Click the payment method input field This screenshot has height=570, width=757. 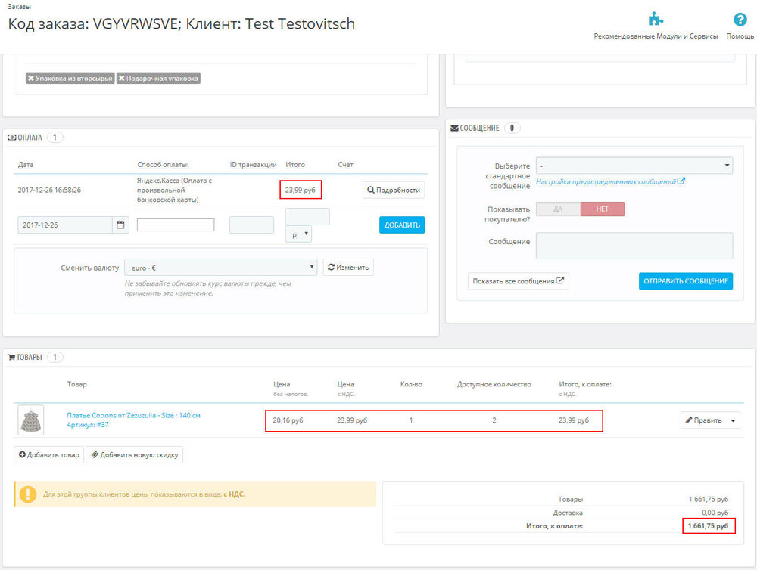(176, 225)
